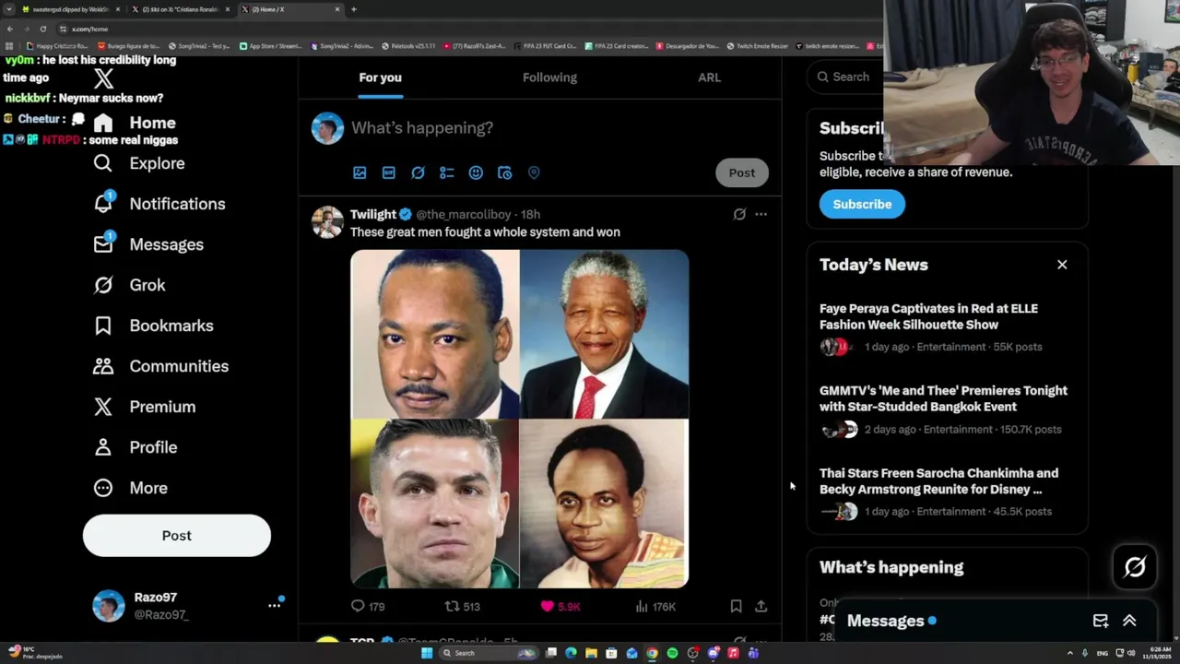
Task: Open the Windows Start menu
Action: click(x=427, y=653)
